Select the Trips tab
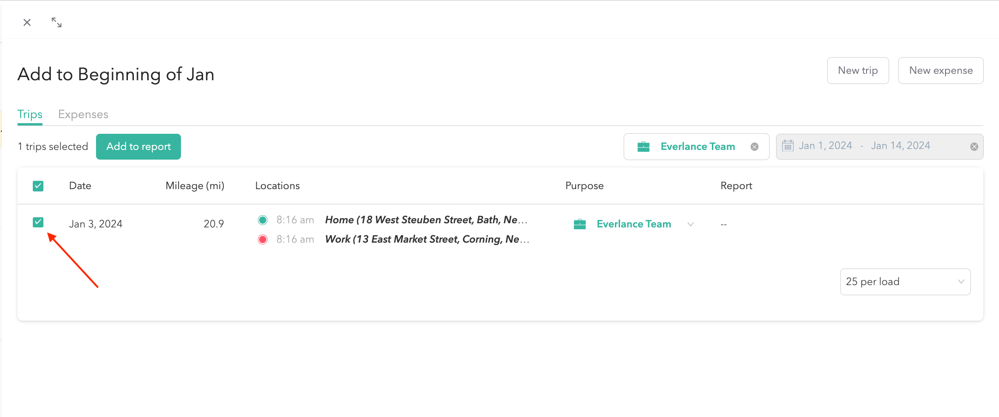Screen dimensions: 999x417 30,114
